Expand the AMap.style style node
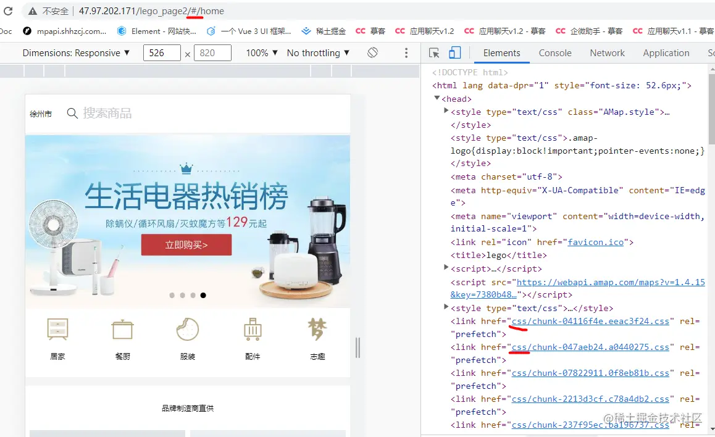The image size is (715, 437). pyautogui.click(x=446, y=110)
